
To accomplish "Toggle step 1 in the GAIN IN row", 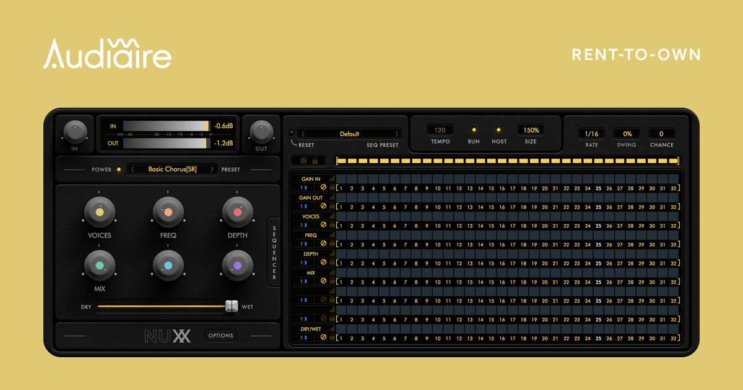I will [x=341, y=179].
